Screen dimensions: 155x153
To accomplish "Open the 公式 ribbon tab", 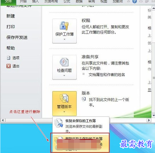I will 67,1.
